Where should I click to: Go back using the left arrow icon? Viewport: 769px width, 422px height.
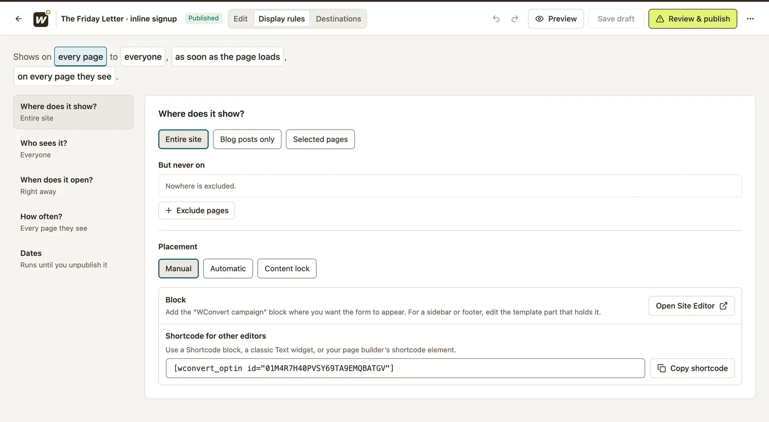pos(19,19)
